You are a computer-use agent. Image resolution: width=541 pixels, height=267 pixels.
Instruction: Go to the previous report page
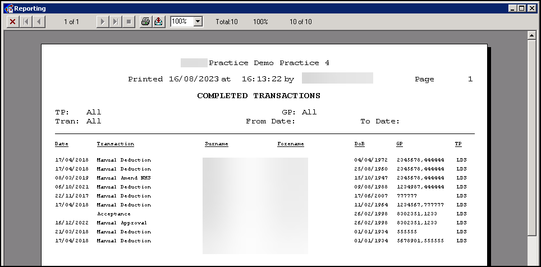(x=39, y=21)
